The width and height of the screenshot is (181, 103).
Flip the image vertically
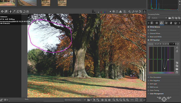click(140, 12)
